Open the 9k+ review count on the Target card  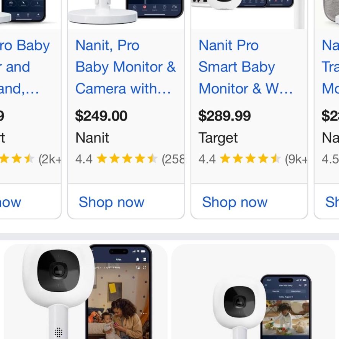coord(296,159)
